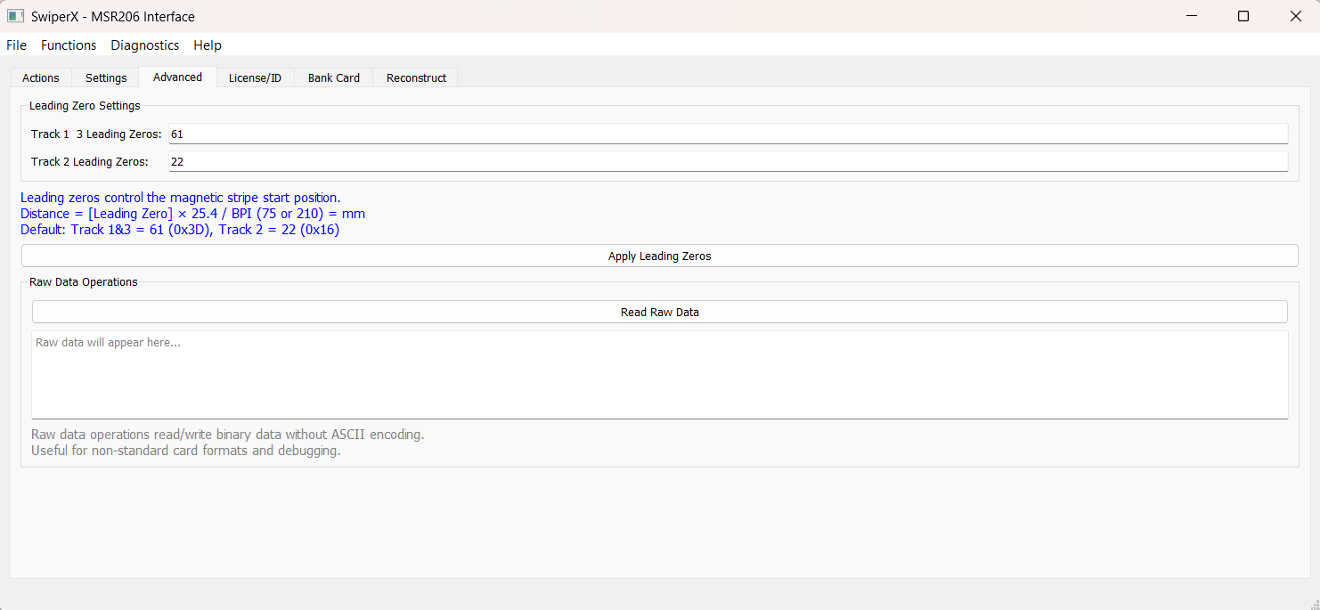Close the SwiperX window
Viewport: 1320px width, 610px height.
pyautogui.click(x=1296, y=16)
